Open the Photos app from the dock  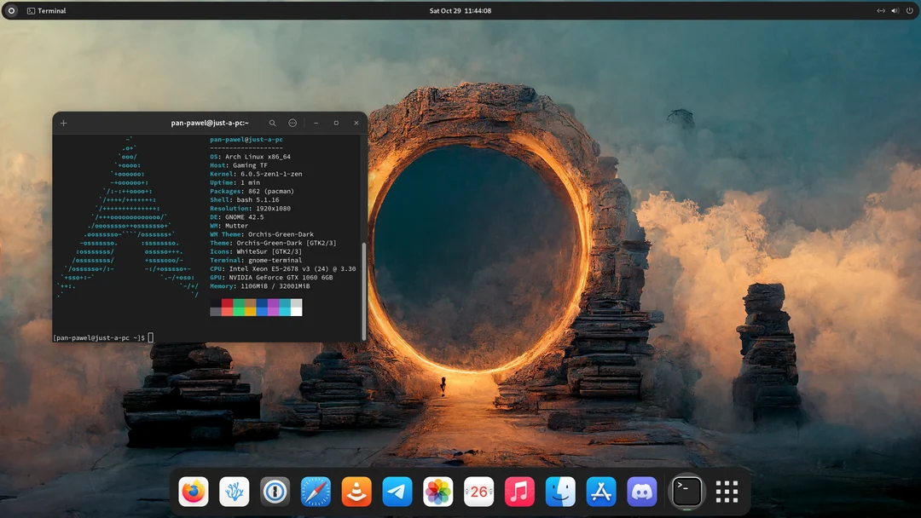coord(437,491)
